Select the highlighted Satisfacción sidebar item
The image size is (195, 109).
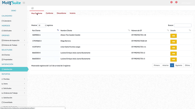14,69
